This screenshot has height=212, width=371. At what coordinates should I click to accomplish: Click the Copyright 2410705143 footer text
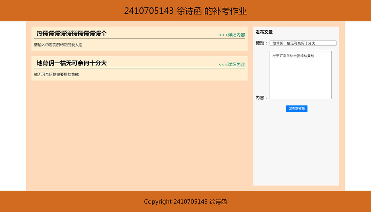pyautogui.click(x=185, y=202)
